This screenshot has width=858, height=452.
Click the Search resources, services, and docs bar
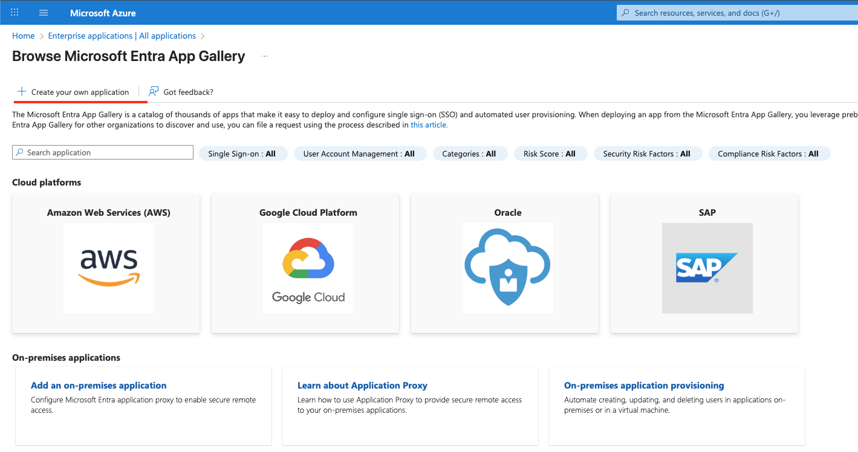pos(726,12)
